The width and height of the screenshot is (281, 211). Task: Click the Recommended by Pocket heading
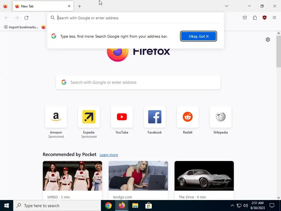69,154
